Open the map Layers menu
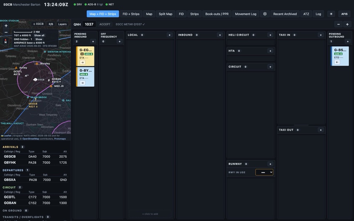 coord(62,24)
